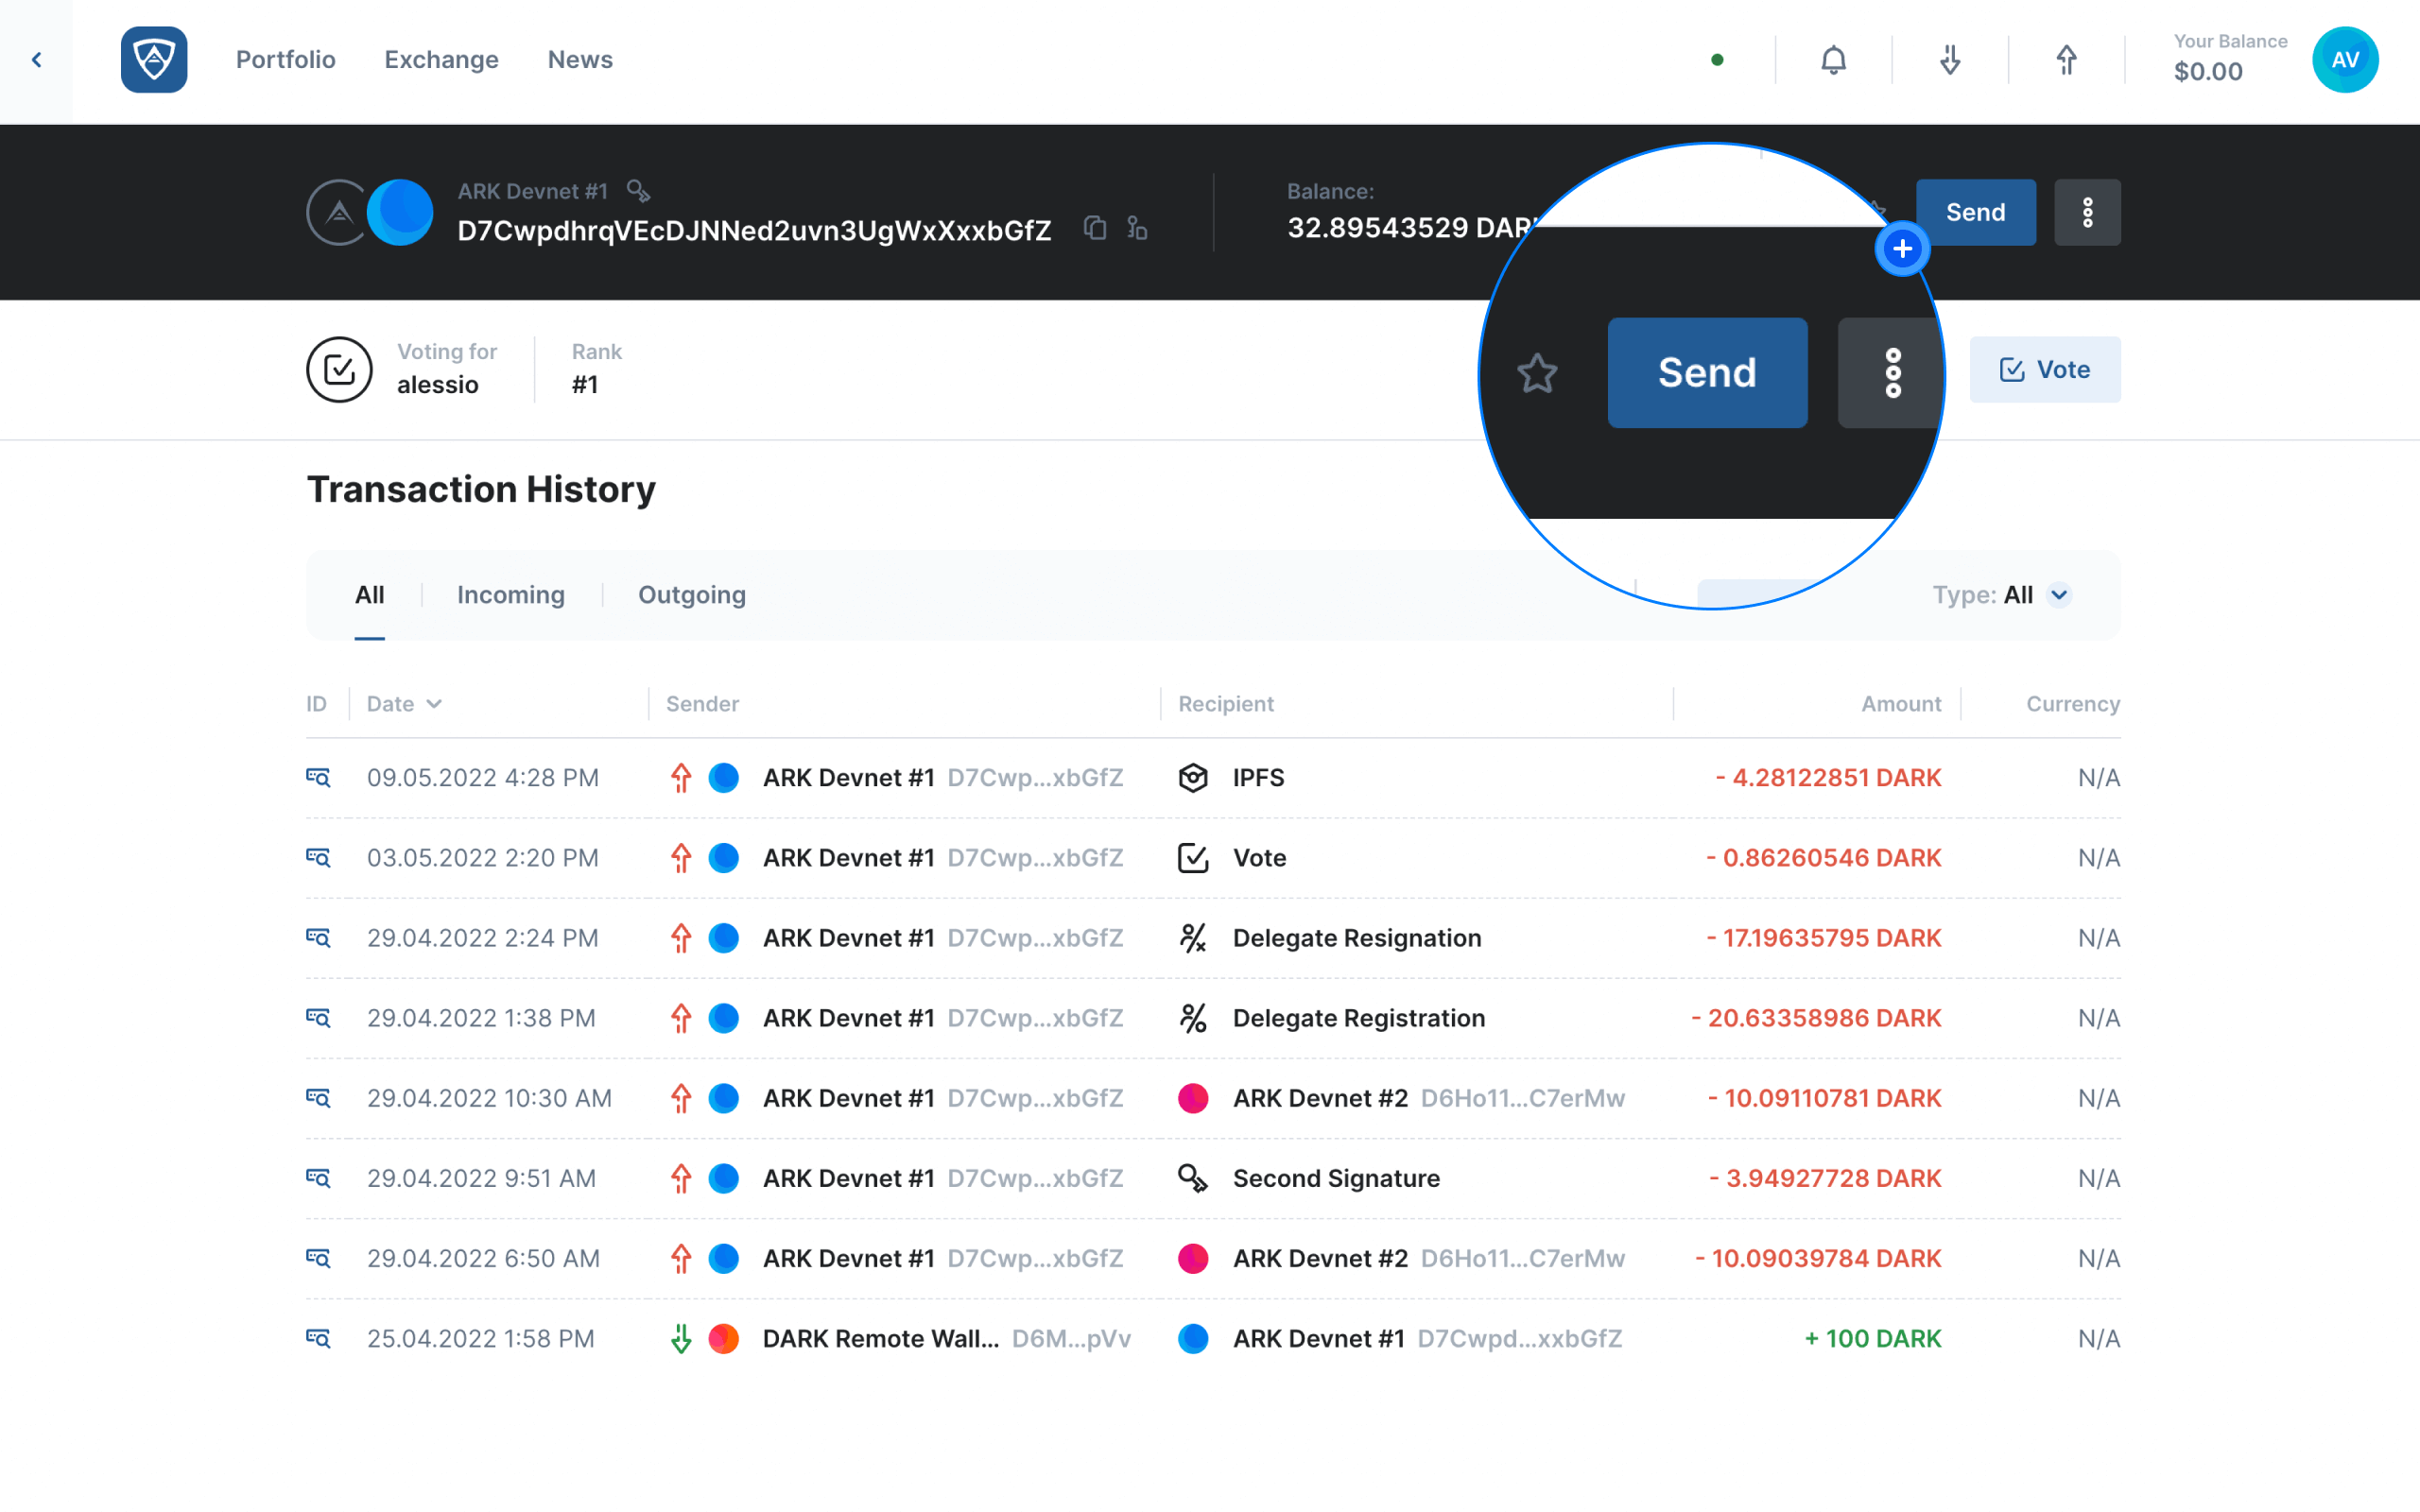Open the Exchange menu item
Viewport: 2420px width, 1512px height.
point(441,60)
